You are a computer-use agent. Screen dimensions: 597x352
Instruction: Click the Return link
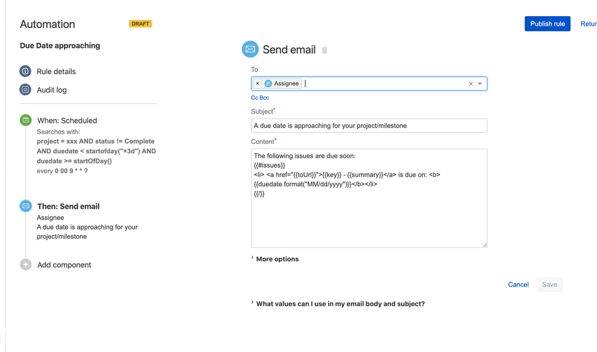pos(588,24)
